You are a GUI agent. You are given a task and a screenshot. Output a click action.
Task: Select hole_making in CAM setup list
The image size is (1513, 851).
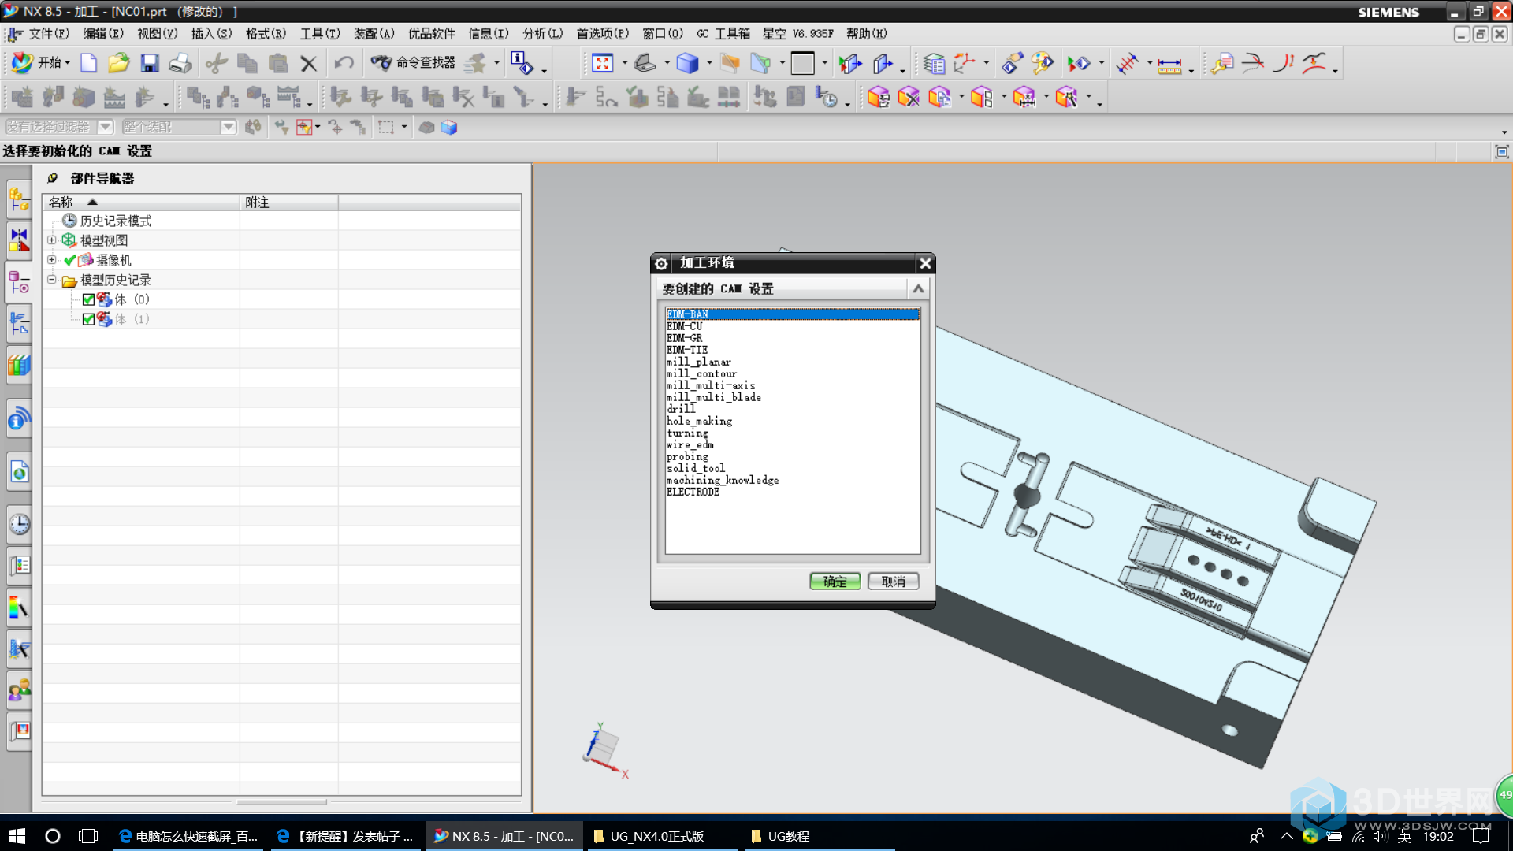[792, 421]
